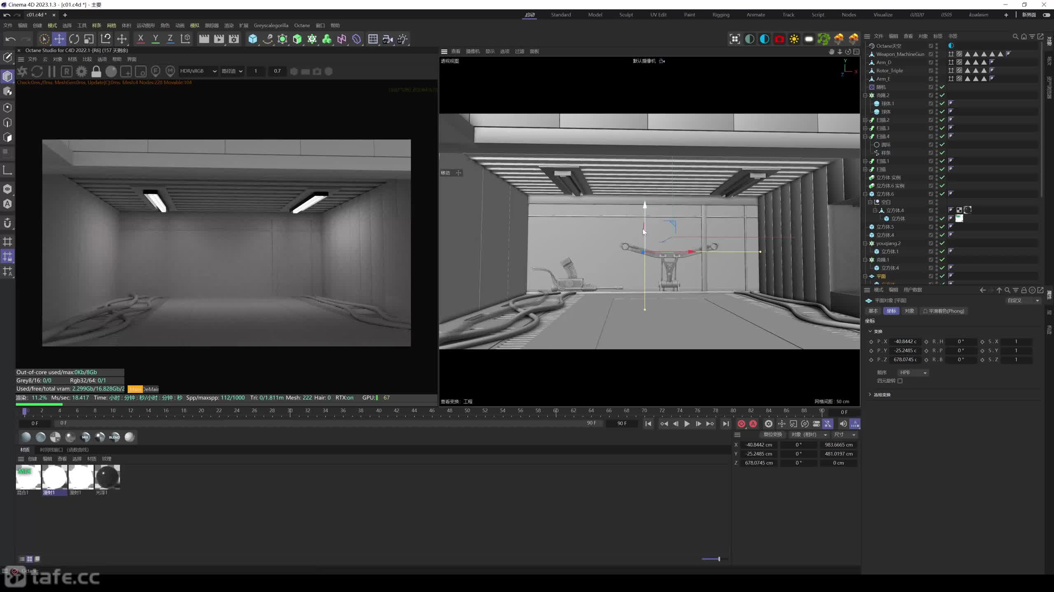Click the P.X position input field
1054x592 pixels.
pyautogui.click(x=905, y=342)
